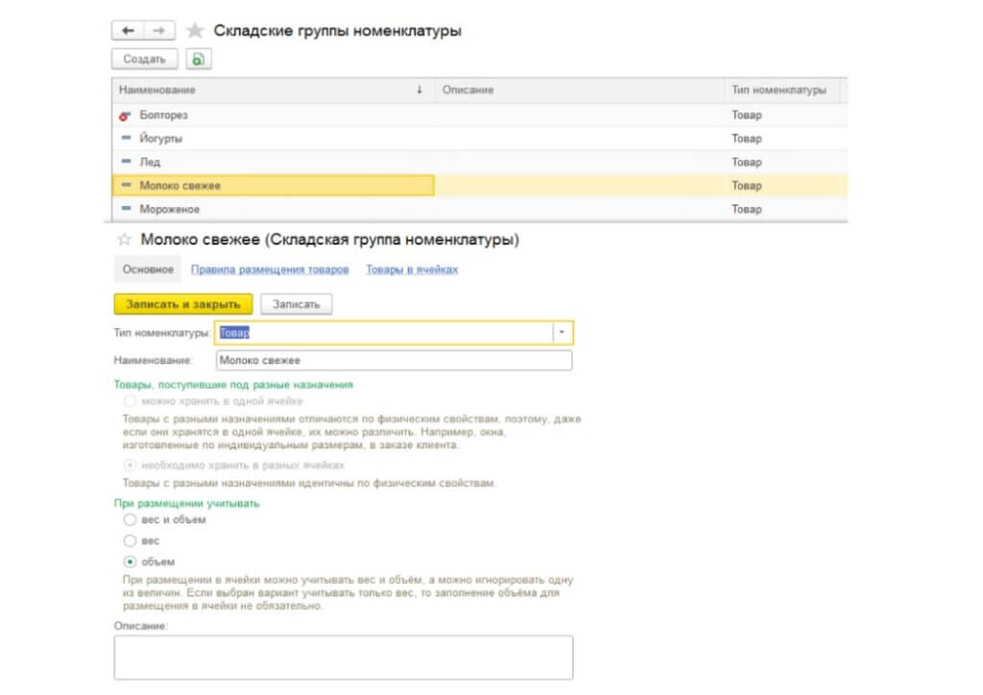Click the forward navigation arrow
Screen dimensions: 983x695
point(156,29)
